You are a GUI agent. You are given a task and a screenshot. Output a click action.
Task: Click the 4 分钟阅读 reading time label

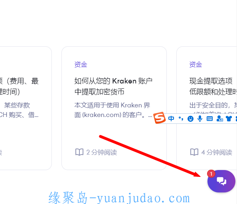[x=217, y=152]
